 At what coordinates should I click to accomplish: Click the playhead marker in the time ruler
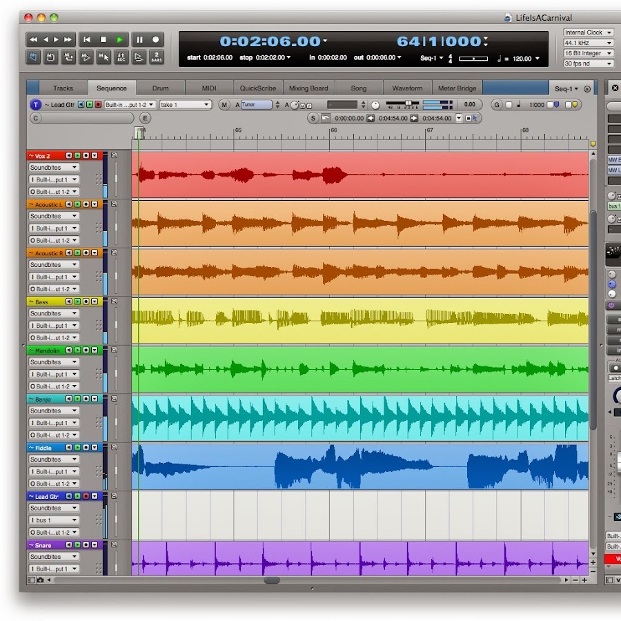click(x=139, y=133)
